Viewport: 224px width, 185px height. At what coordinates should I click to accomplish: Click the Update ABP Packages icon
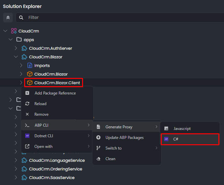point(98,138)
